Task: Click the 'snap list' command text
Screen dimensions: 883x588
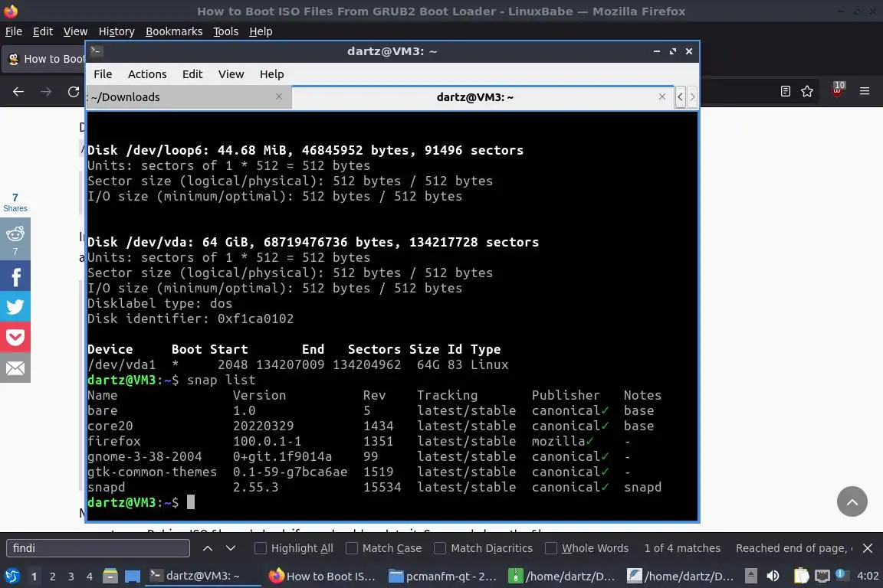Action: [x=221, y=380]
